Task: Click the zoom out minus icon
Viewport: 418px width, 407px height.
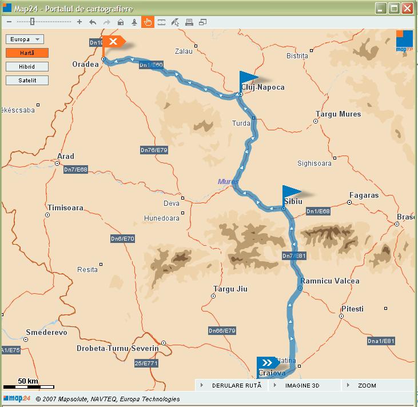Action: [x=9, y=22]
